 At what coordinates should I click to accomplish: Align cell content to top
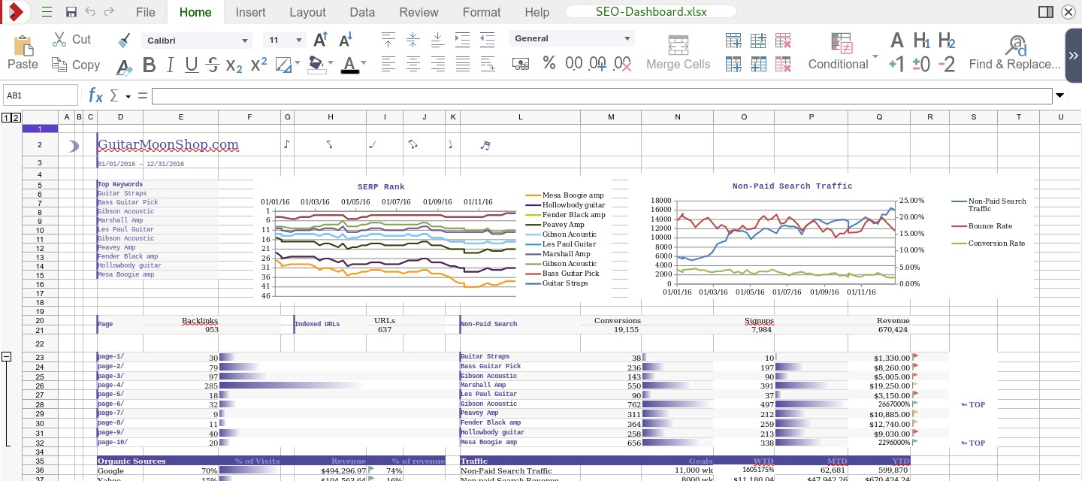point(388,40)
